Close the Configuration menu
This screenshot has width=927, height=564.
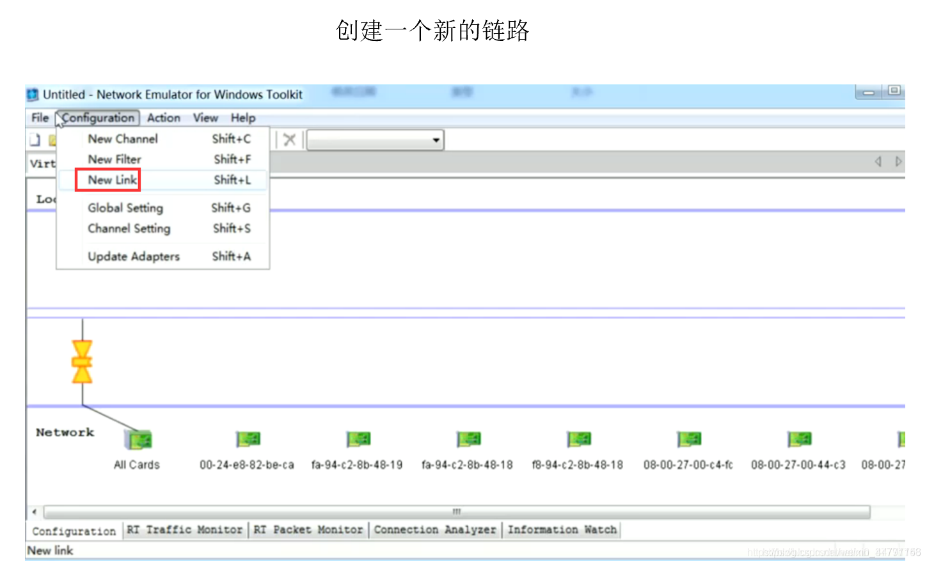point(98,118)
